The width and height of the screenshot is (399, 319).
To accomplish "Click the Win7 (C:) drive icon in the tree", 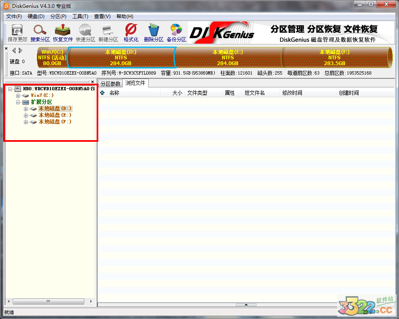I will [26, 96].
